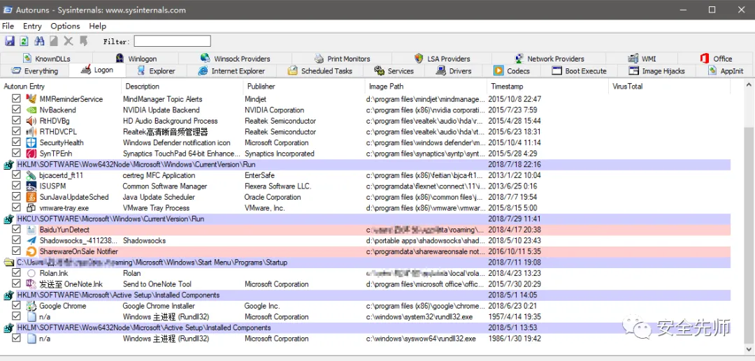The height and width of the screenshot is (361, 755).
Task: Click the Shadowsocks paper plane icon
Action: tap(31, 240)
